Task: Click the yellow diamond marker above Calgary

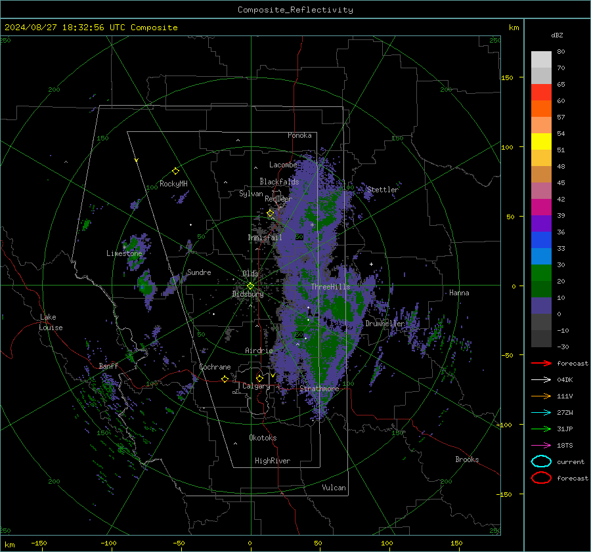Action: coord(259,378)
